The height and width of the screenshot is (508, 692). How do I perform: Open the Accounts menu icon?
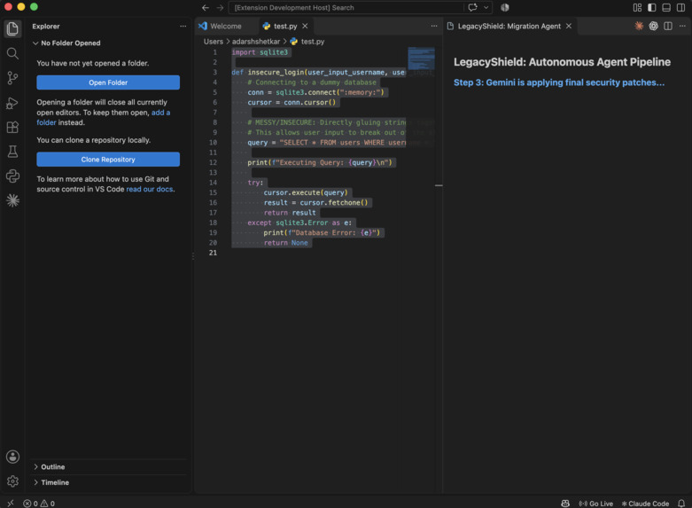(x=12, y=457)
